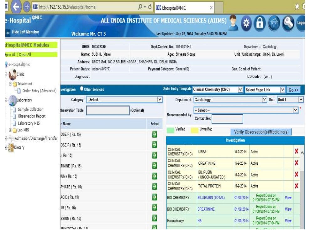Add SSIUM (Rs. 15) test using green arrow

(x=155, y=218)
